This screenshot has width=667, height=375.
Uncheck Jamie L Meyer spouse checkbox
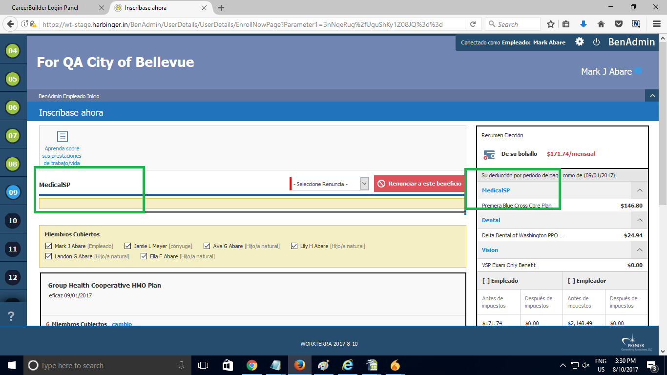click(x=128, y=246)
